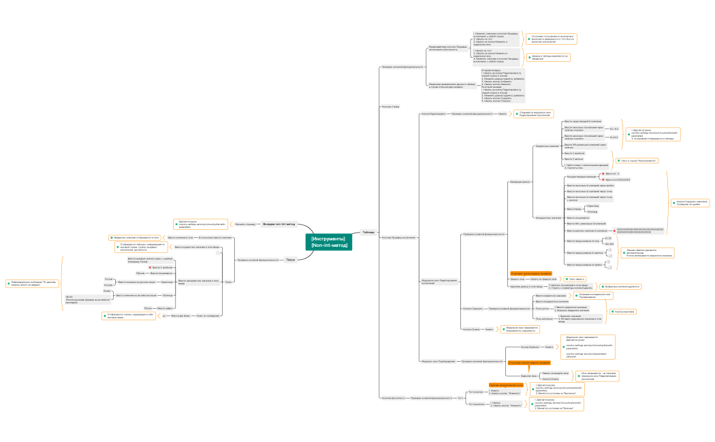Viewport: 715px width, 442px height.
Task: Select the Колонка Продавцы-исключения node
Action: 398,237
